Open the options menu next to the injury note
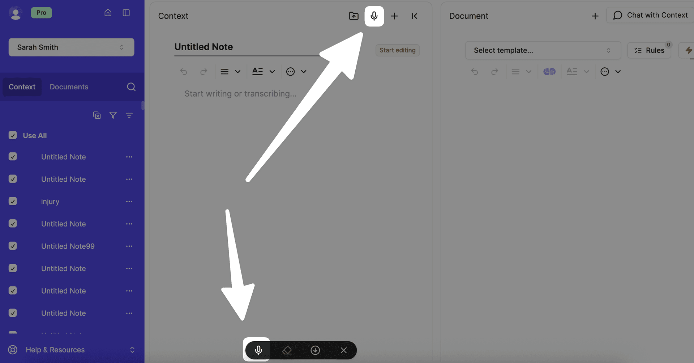This screenshot has height=363, width=694. [x=129, y=201]
